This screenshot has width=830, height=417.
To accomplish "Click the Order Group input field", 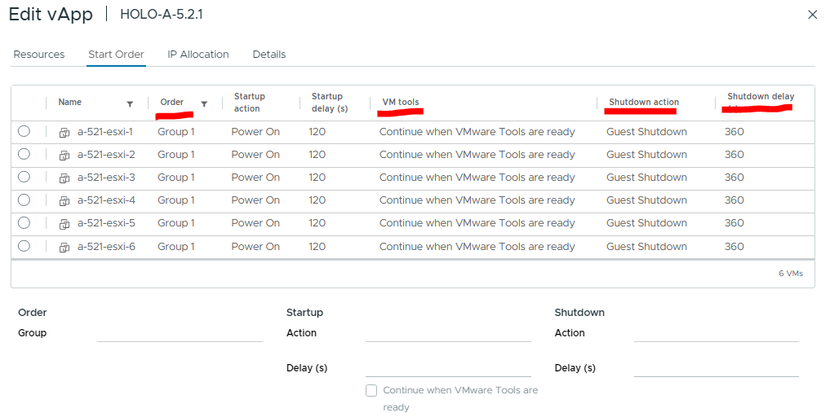I will pyautogui.click(x=180, y=332).
